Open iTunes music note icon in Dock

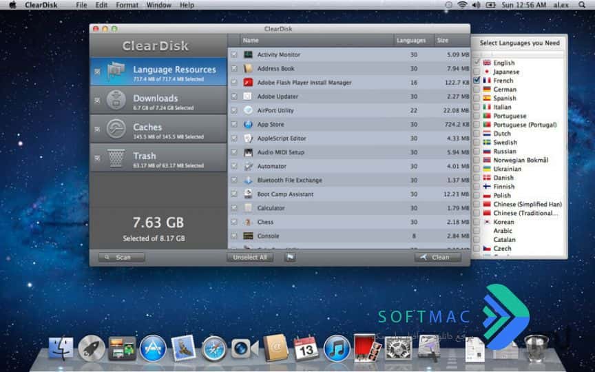337,349
